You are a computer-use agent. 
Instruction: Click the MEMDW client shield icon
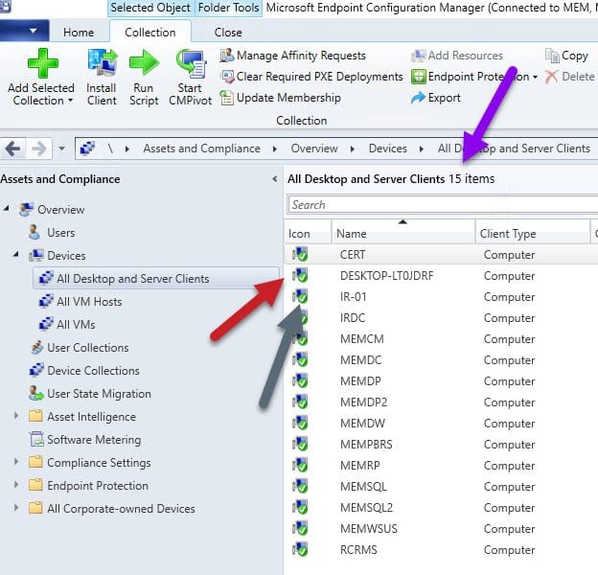[x=300, y=423]
